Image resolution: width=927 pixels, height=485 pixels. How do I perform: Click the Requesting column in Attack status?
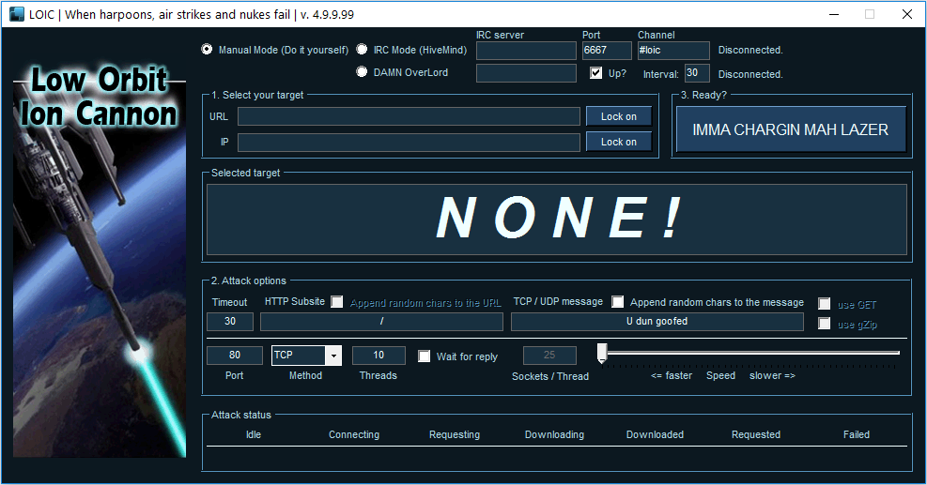tap(455, 434)
